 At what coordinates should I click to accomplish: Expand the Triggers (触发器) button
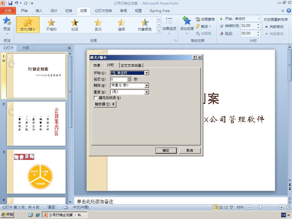[x=105, y=104]
